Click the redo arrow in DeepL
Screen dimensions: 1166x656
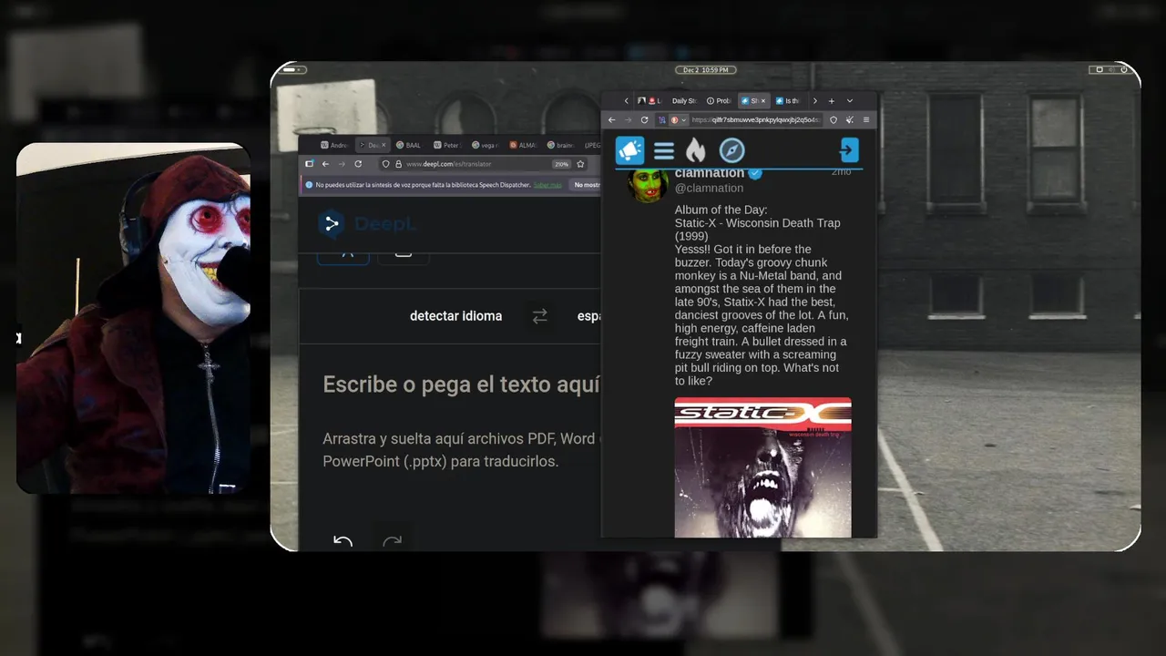[392, 541]
